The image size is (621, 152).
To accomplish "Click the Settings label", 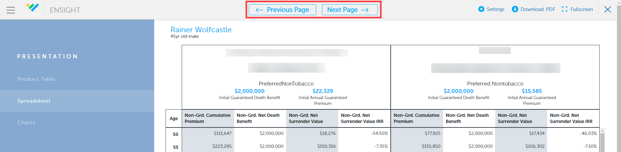I will click(x=495, y=9).
